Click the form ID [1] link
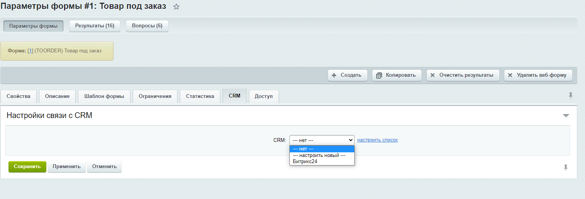Image resolution: width=585 pixels, height=199 pixels. point(30,51)
